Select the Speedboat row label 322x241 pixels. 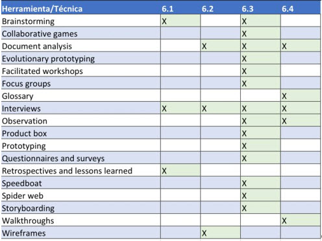(21, 183)
